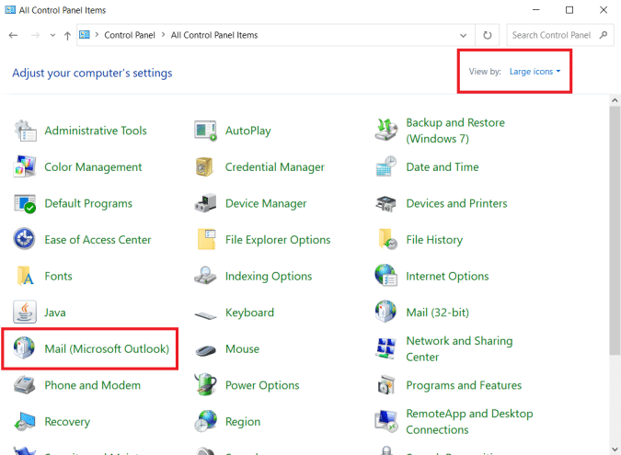Go back with the Back arrow
Viewport: 621px width, 455px height.
13,35
